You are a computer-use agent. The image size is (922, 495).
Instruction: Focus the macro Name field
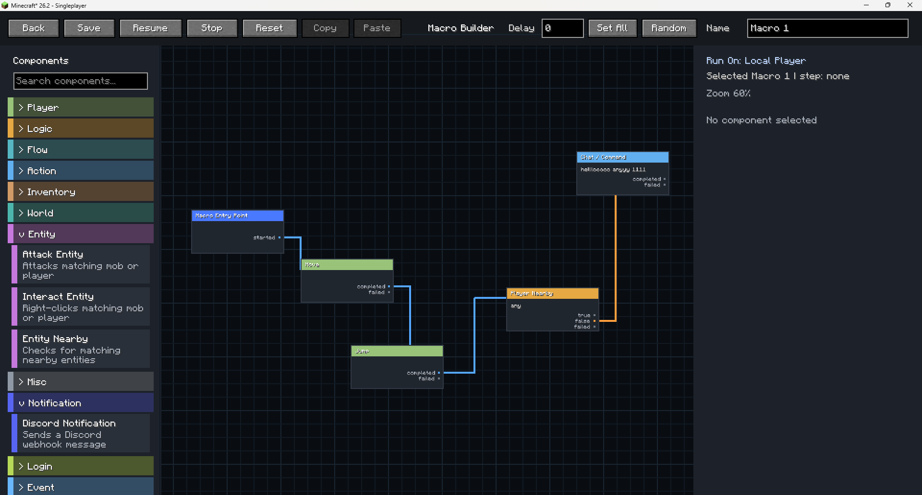(827, 28)
